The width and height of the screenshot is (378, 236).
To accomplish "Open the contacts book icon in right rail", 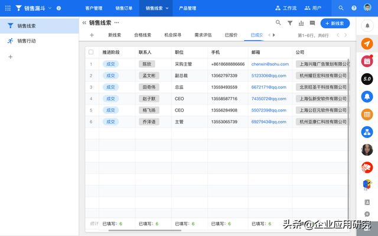I will [x=367, y=202].
